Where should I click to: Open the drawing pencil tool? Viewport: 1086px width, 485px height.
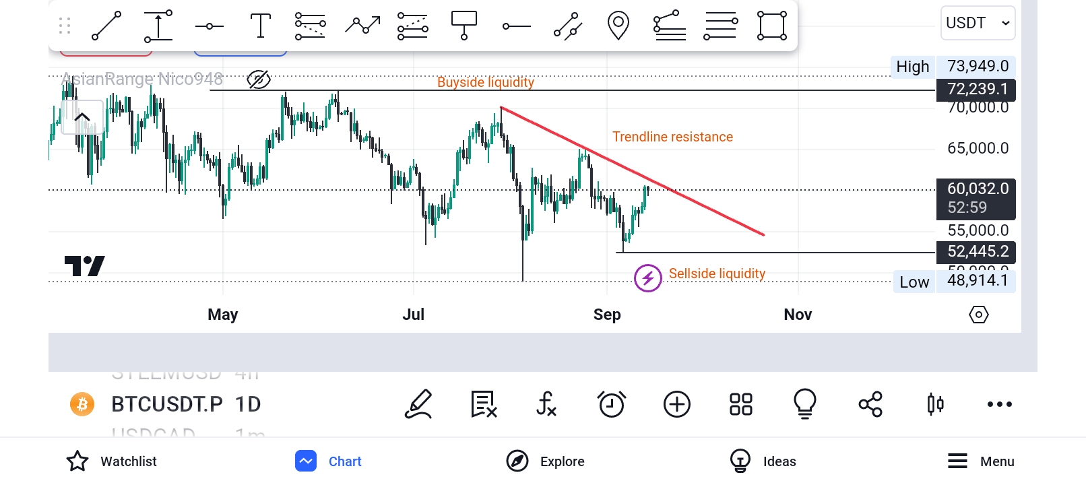point(418,404)
